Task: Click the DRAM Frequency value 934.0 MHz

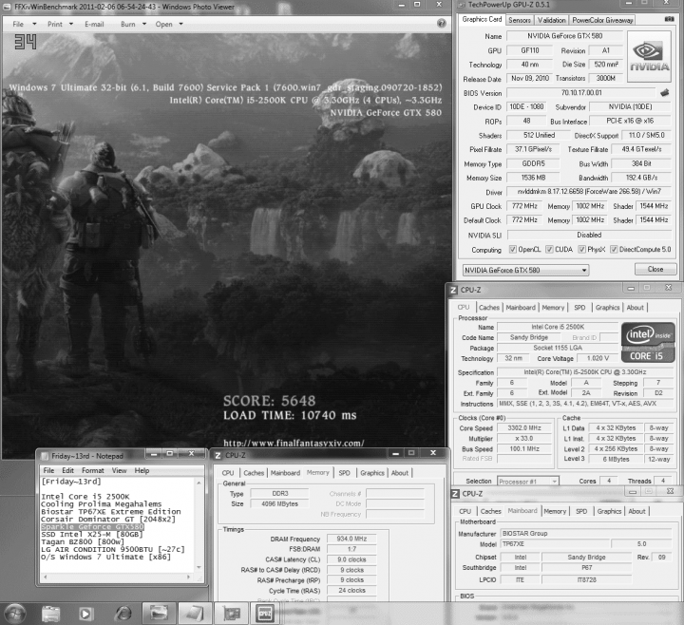Action: click(351, 539)
